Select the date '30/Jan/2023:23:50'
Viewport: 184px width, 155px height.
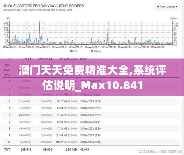(x=90, y=128)
